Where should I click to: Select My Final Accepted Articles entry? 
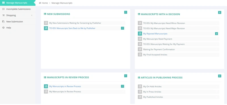(x=155, y=54)
